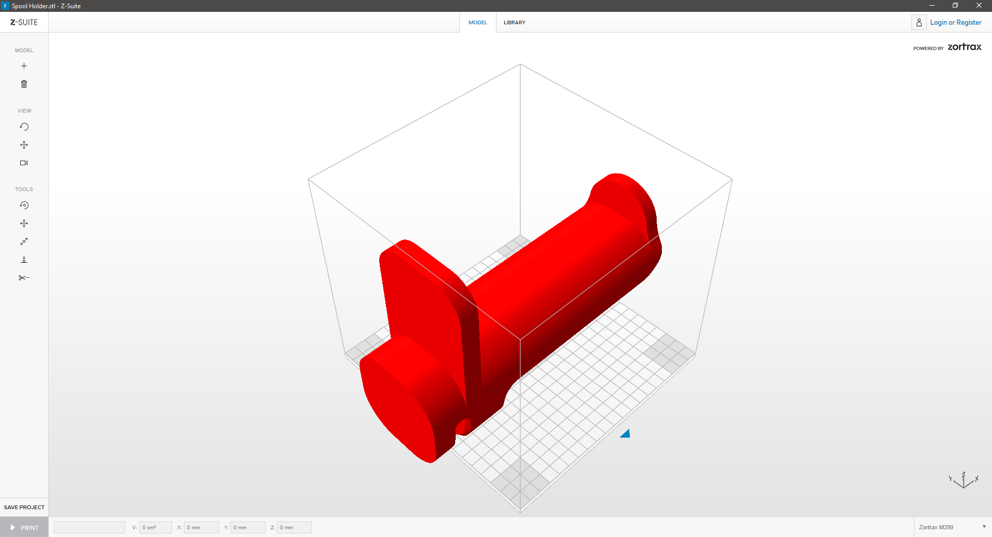Select the pan view arrows icon

24,145
